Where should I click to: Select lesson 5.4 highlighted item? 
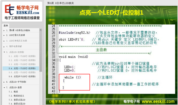click(x=21, y=68)
